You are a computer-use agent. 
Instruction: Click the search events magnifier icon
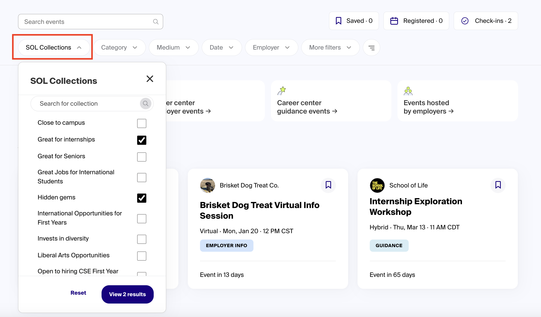tap(156, 22)
